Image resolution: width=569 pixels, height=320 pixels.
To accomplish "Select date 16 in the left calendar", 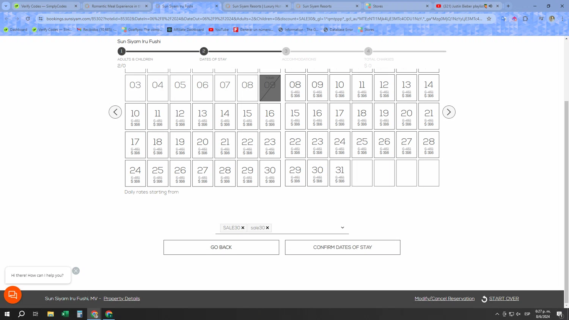I will pyautogui.click(x=270, y=116).
